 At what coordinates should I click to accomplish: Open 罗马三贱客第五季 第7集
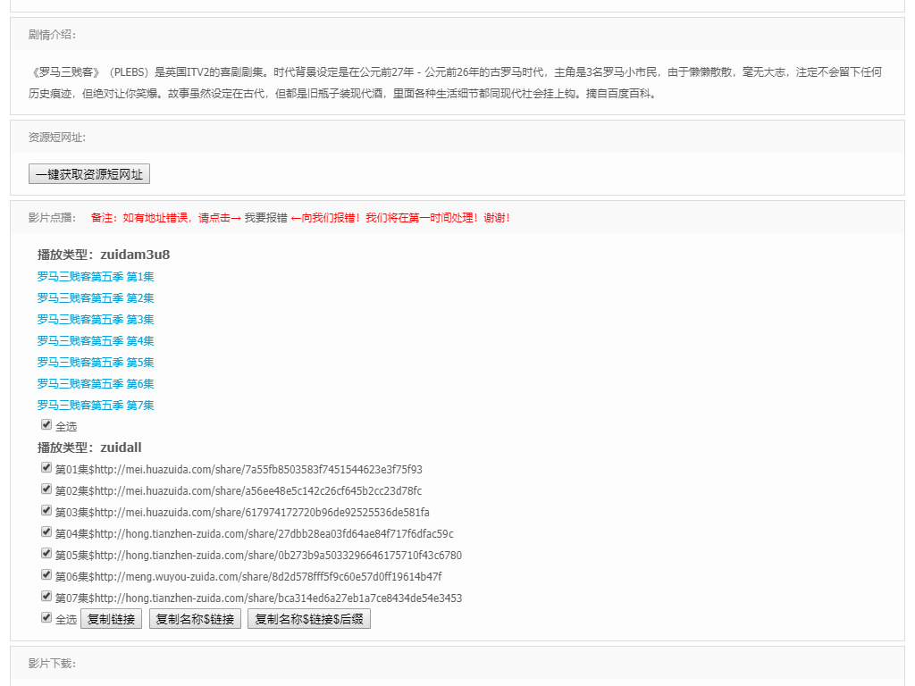[x=96, y=406]
